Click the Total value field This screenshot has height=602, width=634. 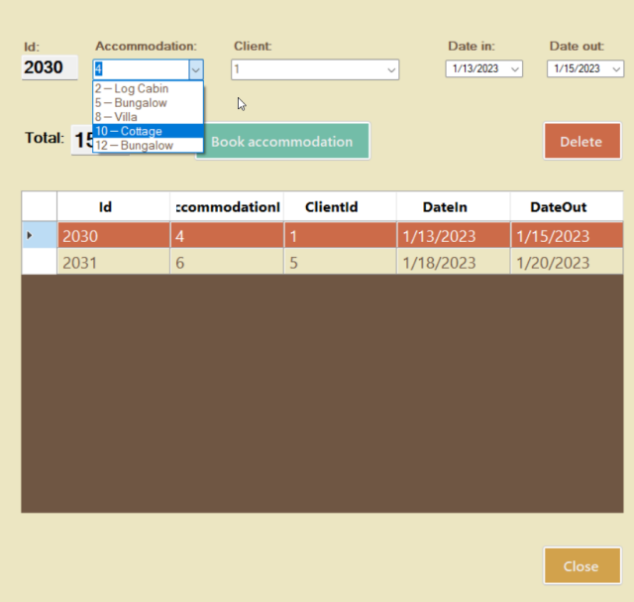pos(82,140)
